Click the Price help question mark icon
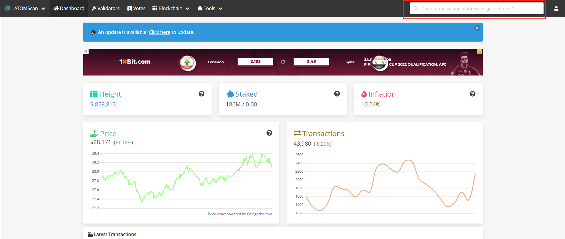 pos(269,133)
